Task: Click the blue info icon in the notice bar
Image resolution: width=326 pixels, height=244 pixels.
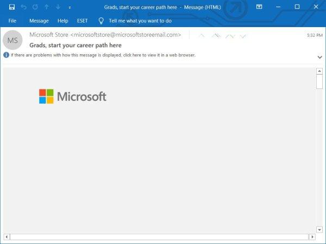Action: (x=6, y=55)
